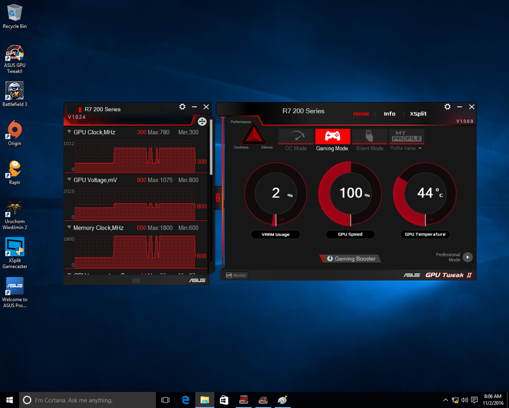Collapse the Memory Clock graph section
This screenshot has height=408, width=509.
tap(69, 228)
